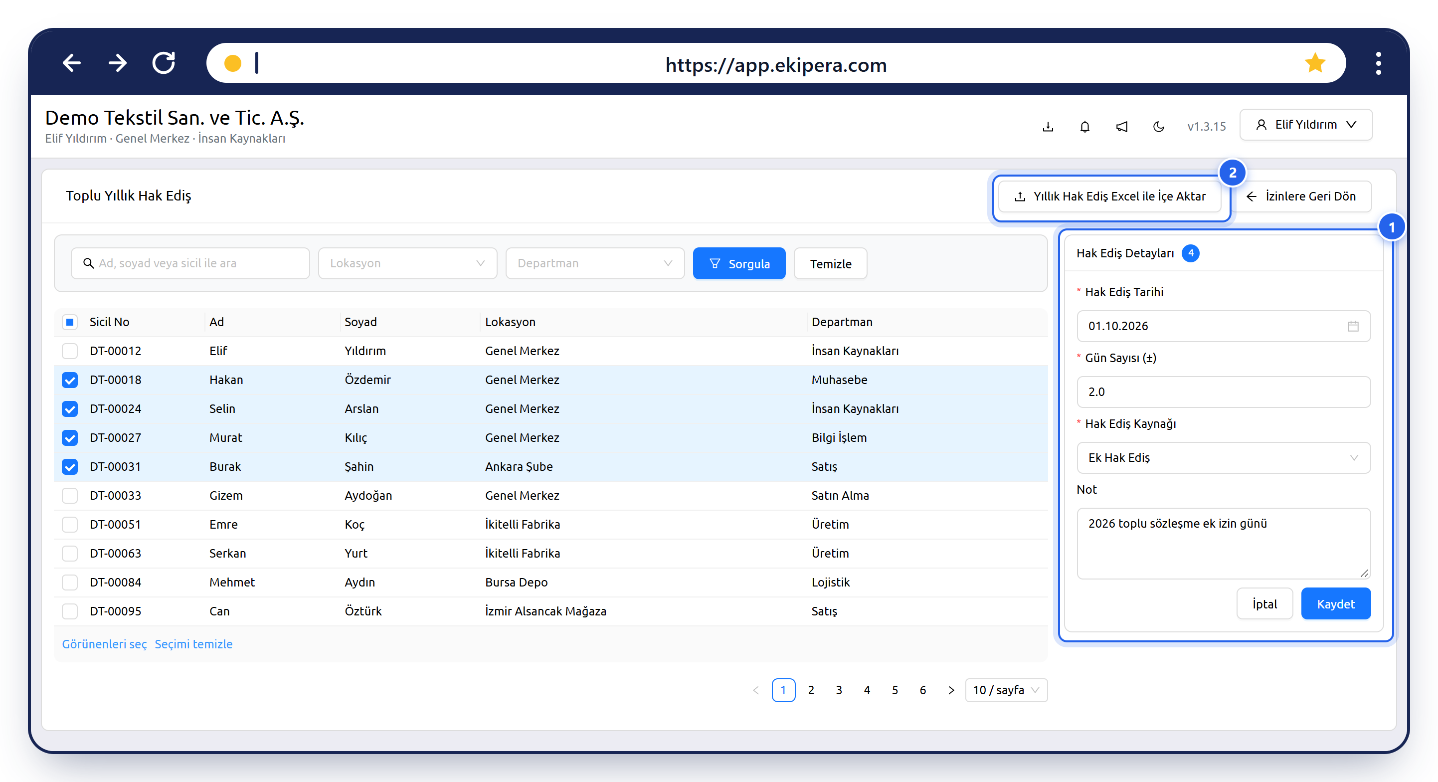This screenshot has height=782, width=1438.
Task: Click the name or sicil search field
Action: click(x=190, y=263)
